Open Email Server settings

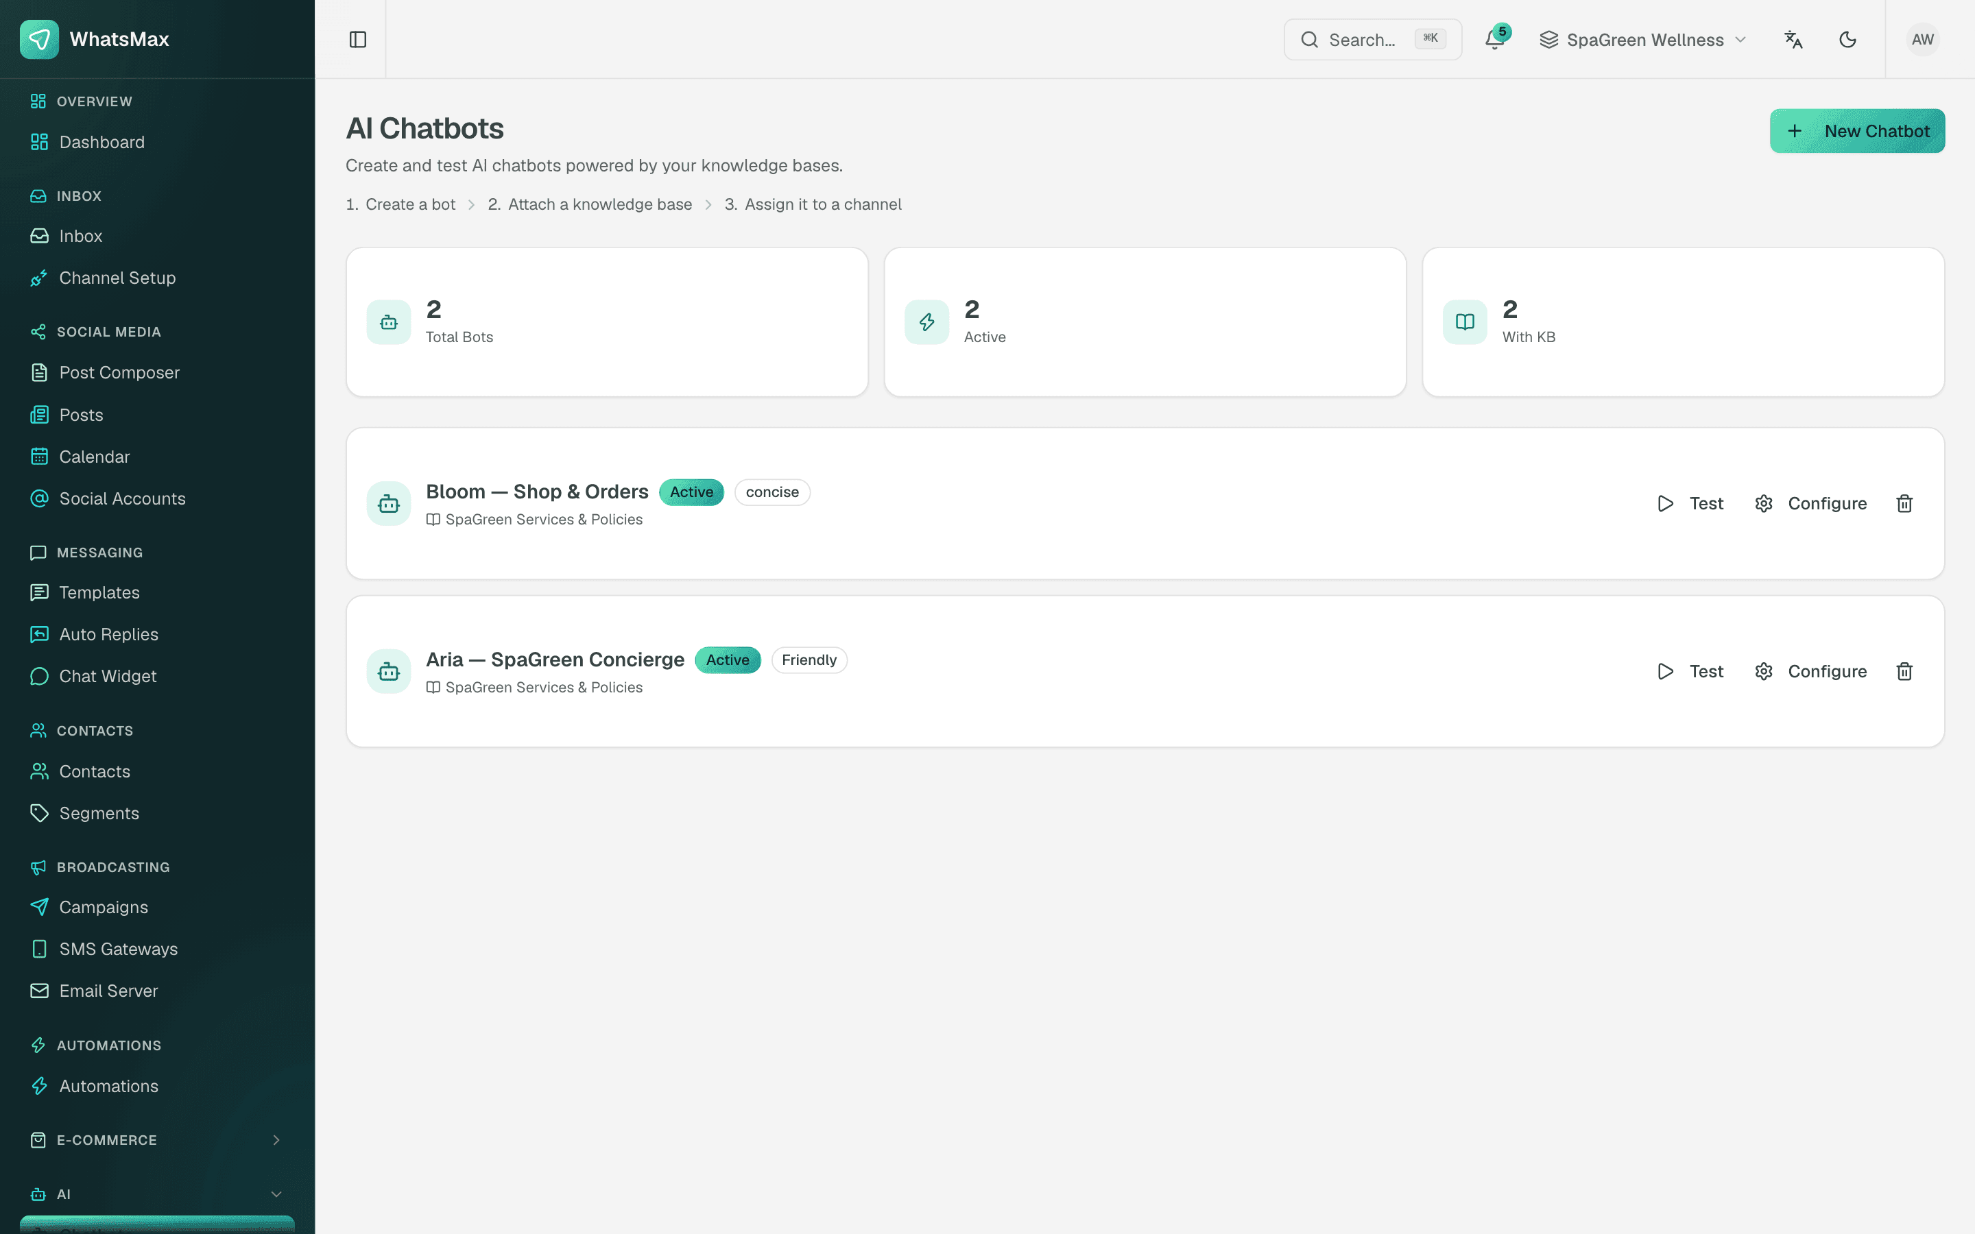point(156,991)
